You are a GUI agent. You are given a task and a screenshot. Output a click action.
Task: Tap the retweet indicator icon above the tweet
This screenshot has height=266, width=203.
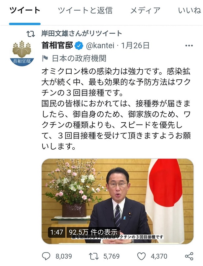click(31, 34)
